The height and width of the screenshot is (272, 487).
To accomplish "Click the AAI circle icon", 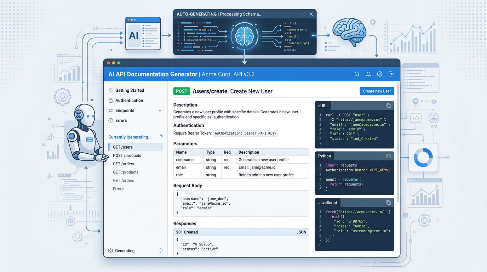I will pos(434,118).
